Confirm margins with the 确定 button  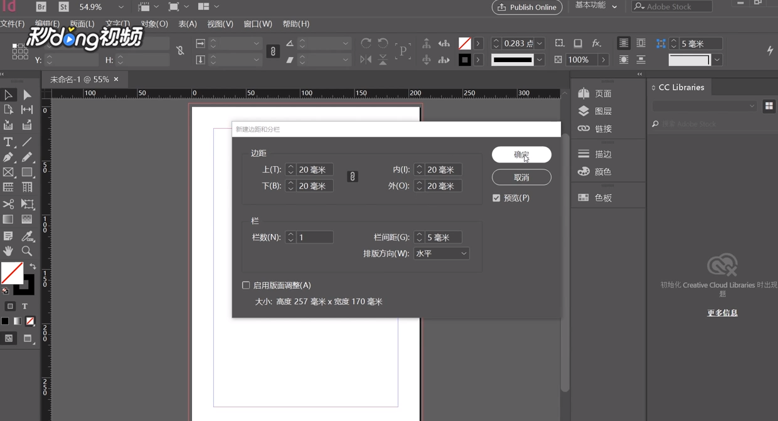521,154
